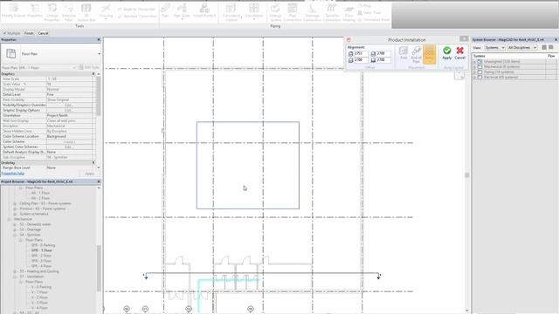Click the drawing area vertical scrollbar handle
The image size is (559, 314).
(467, 174)
